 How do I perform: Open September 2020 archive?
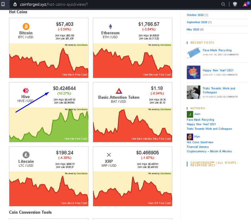pyautogui.click(x=197, y=22)
